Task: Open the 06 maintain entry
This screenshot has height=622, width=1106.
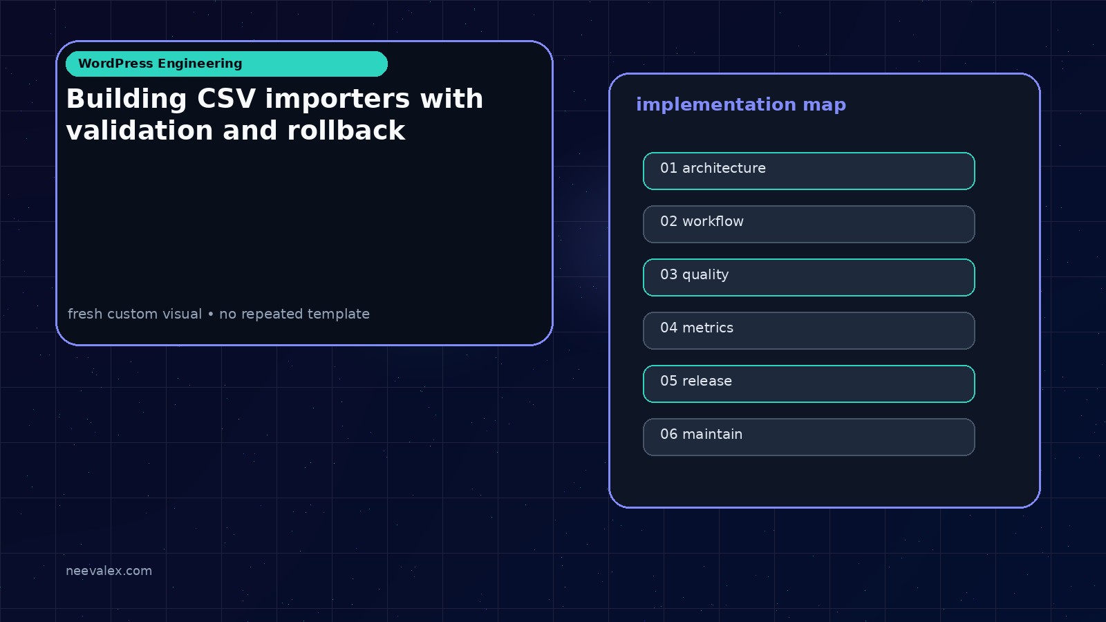Action: coord(809,437)
